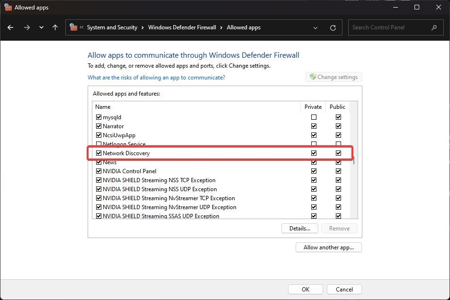Open the risks of allowing an app link

coord(156,78)
